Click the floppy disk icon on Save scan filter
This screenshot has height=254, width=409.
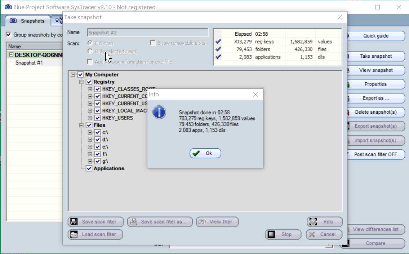[74, 222]
